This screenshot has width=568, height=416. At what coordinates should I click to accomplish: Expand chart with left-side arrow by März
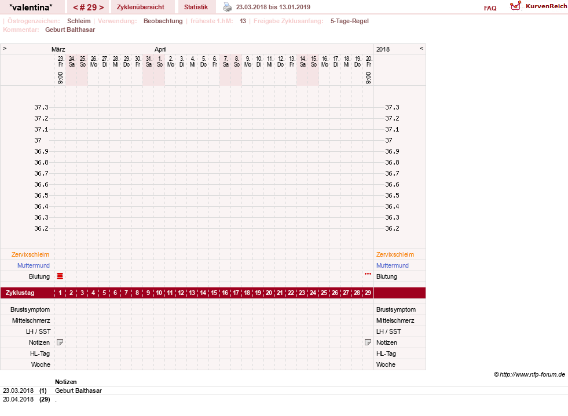tap(5, 48)
